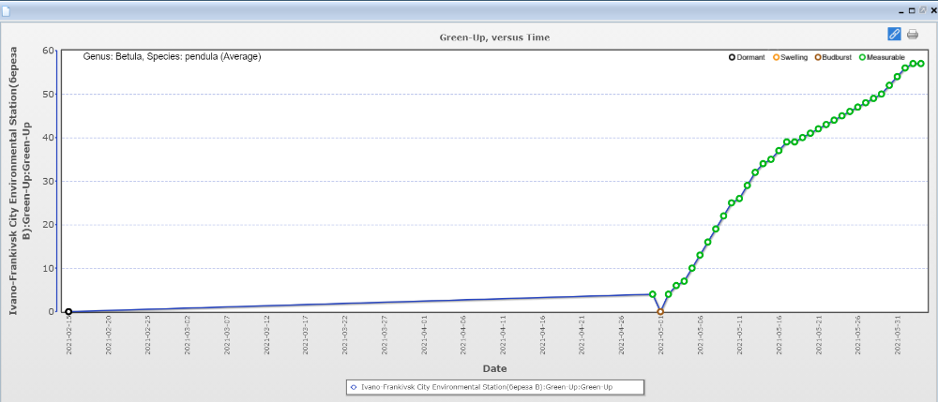Click the Green-Up, versus Time chart title
The image size is (938, 402).
[x=494, y=37]
